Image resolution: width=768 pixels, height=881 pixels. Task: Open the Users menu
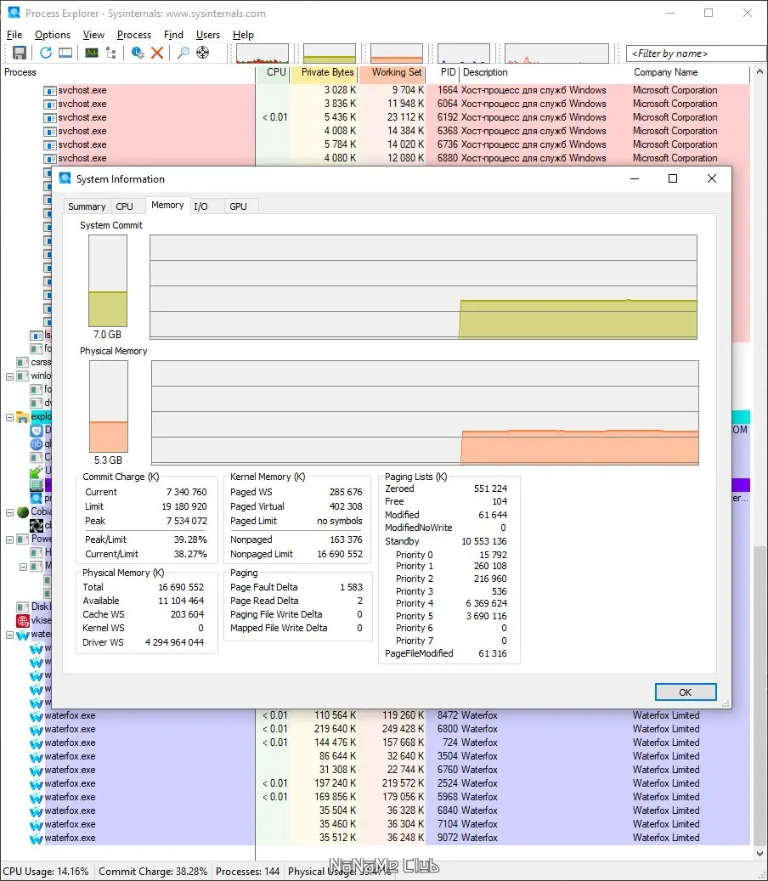tap(208, 34)
